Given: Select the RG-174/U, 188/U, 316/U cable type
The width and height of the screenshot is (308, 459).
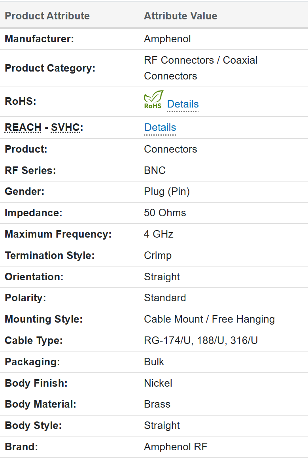Looking at the screenshot, I should [201, 340].
